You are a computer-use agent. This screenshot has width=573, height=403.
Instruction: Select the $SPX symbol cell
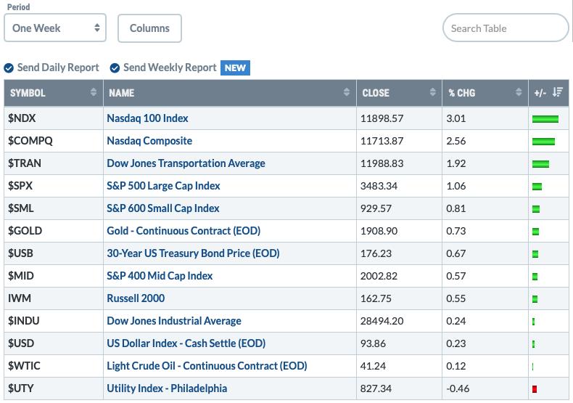(x=54, y=186)
